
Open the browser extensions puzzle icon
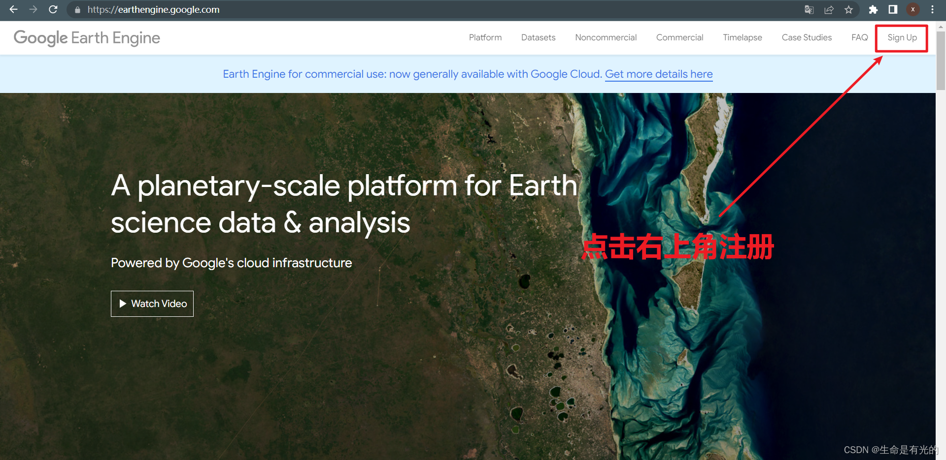click(873, 9)
